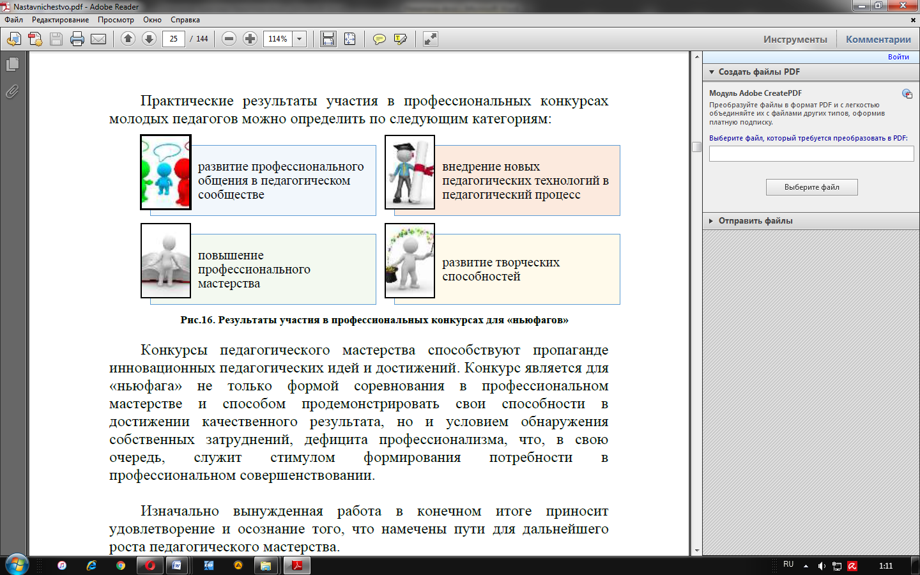
Task: Click the email envelope toolbar icon
Action: [98, 39]
